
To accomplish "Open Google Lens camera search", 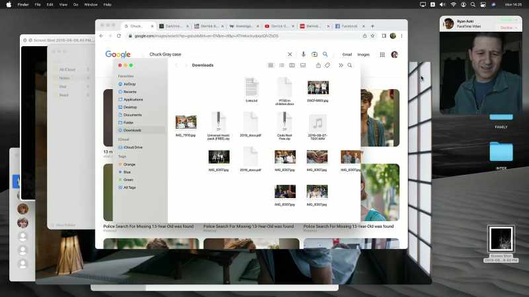I will tap(315, 54).
